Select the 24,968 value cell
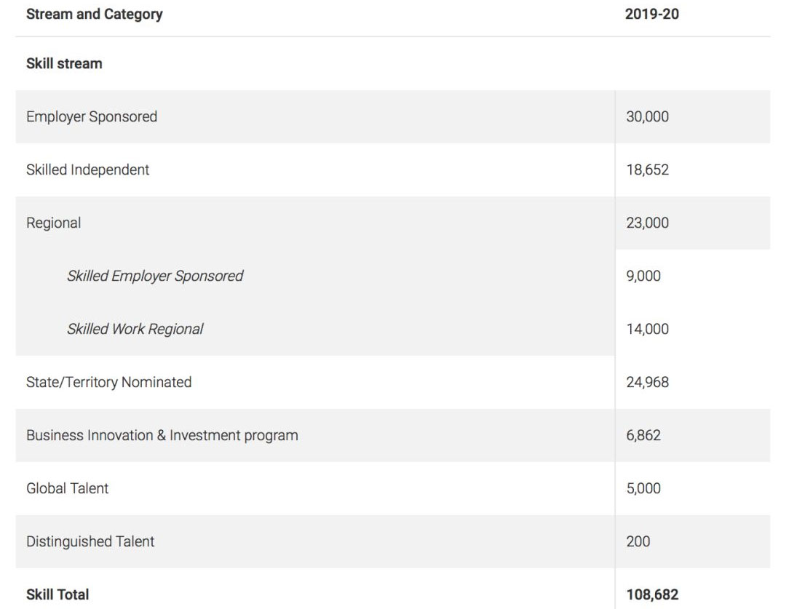This screenshot has width=786, height=609. (x=647, y=382)
